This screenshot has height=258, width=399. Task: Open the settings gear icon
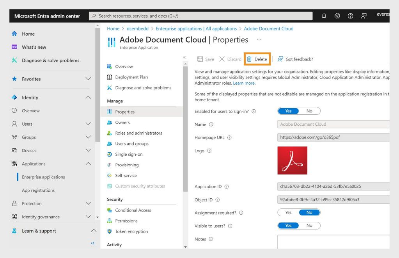tap(337, 16)
